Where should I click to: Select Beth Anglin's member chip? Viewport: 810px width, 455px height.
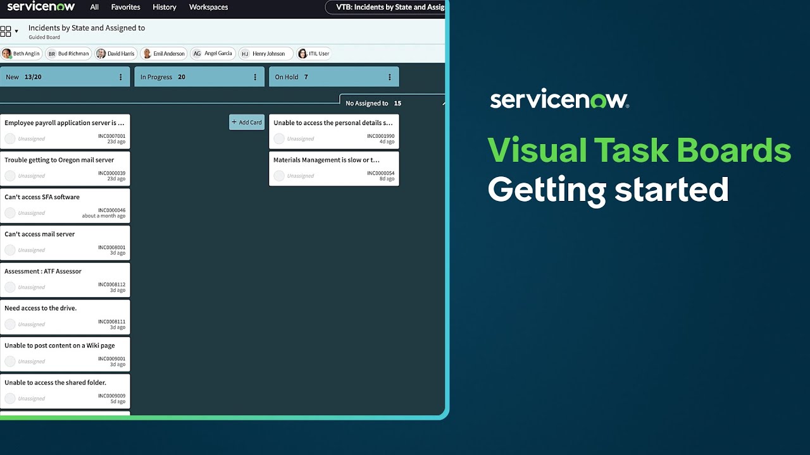click(x=21, y=54)
